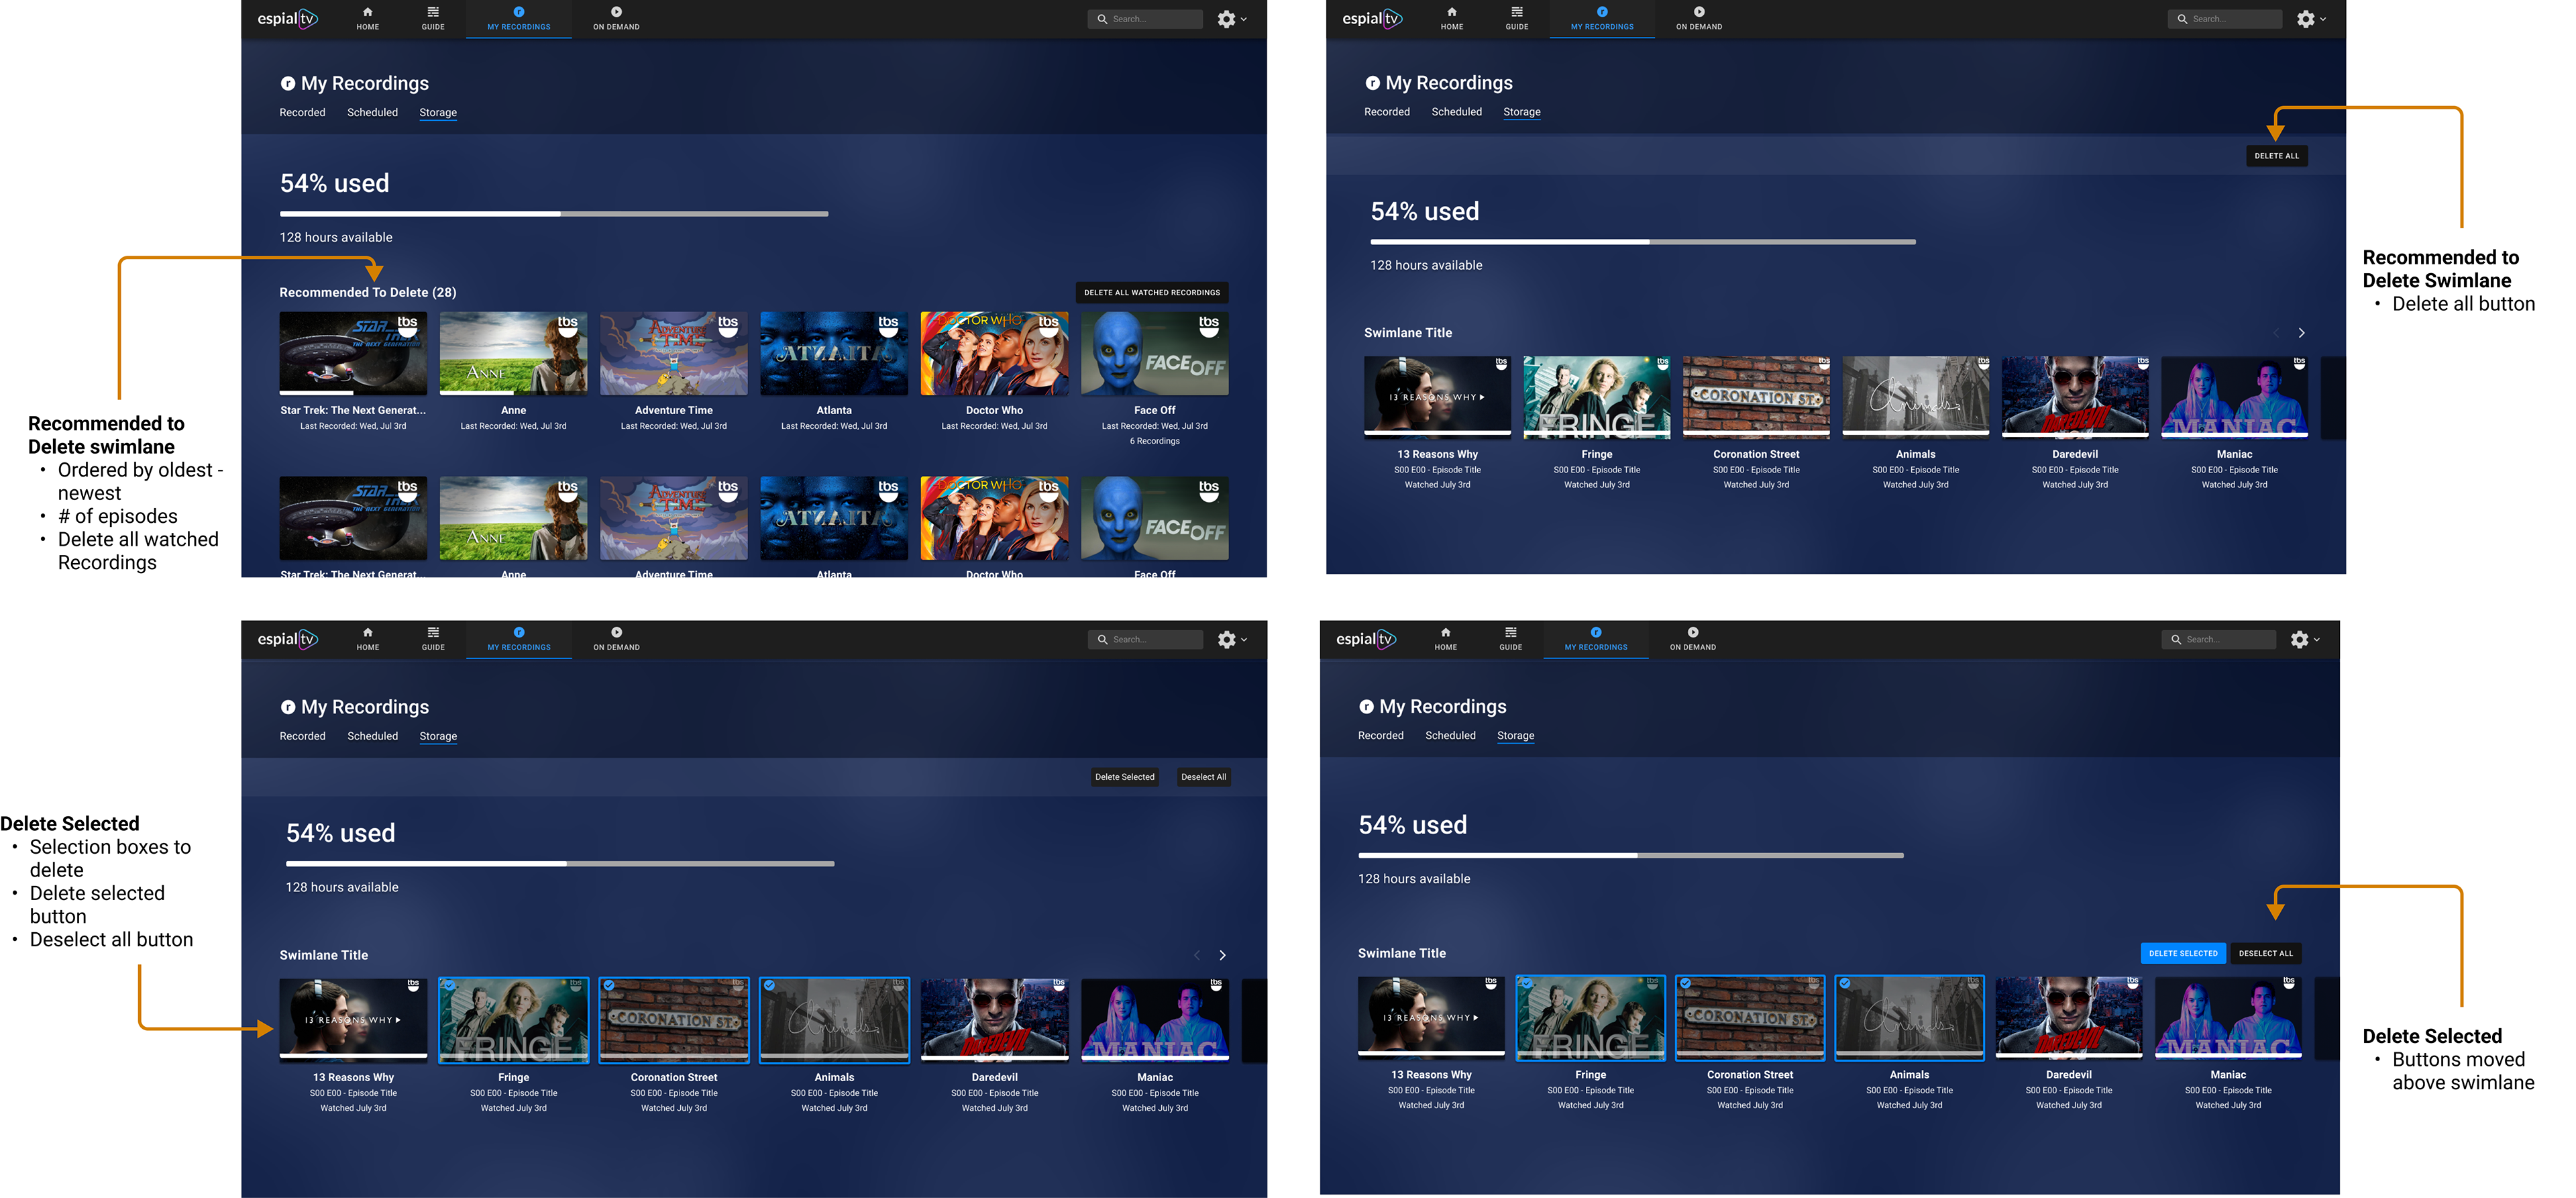Click storage usage bar in bottom-left mockup
Image resolution: width=2576 pixels, height=1198 pixels.
(560, 864)
